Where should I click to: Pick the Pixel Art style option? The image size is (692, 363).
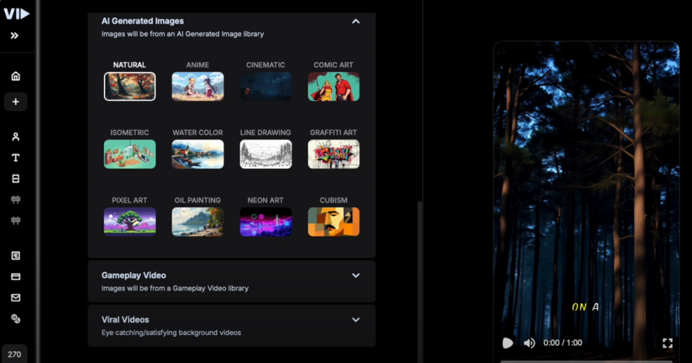(x=129, y=221)
